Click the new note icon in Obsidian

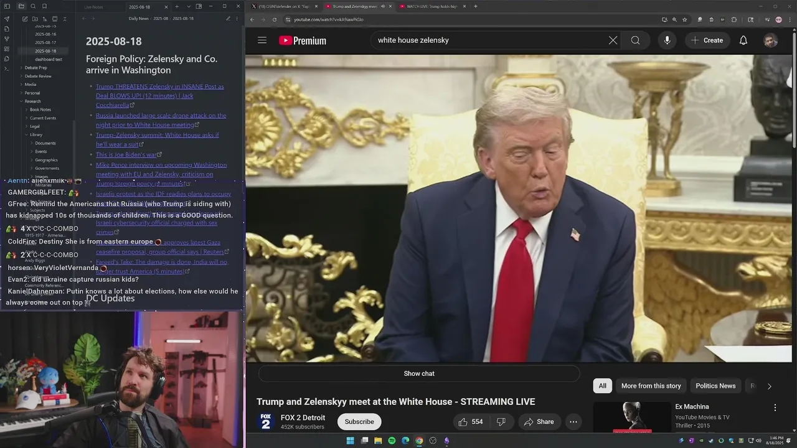tap(25, 19)
